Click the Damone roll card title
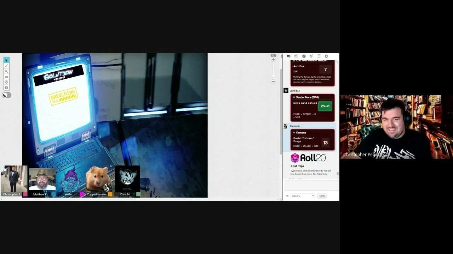Viewport: 453px width, 254px height. point(301,133)
